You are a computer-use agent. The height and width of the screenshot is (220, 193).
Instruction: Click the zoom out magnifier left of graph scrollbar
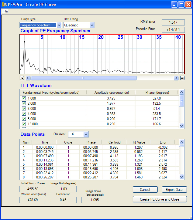[x=22, y=78]
